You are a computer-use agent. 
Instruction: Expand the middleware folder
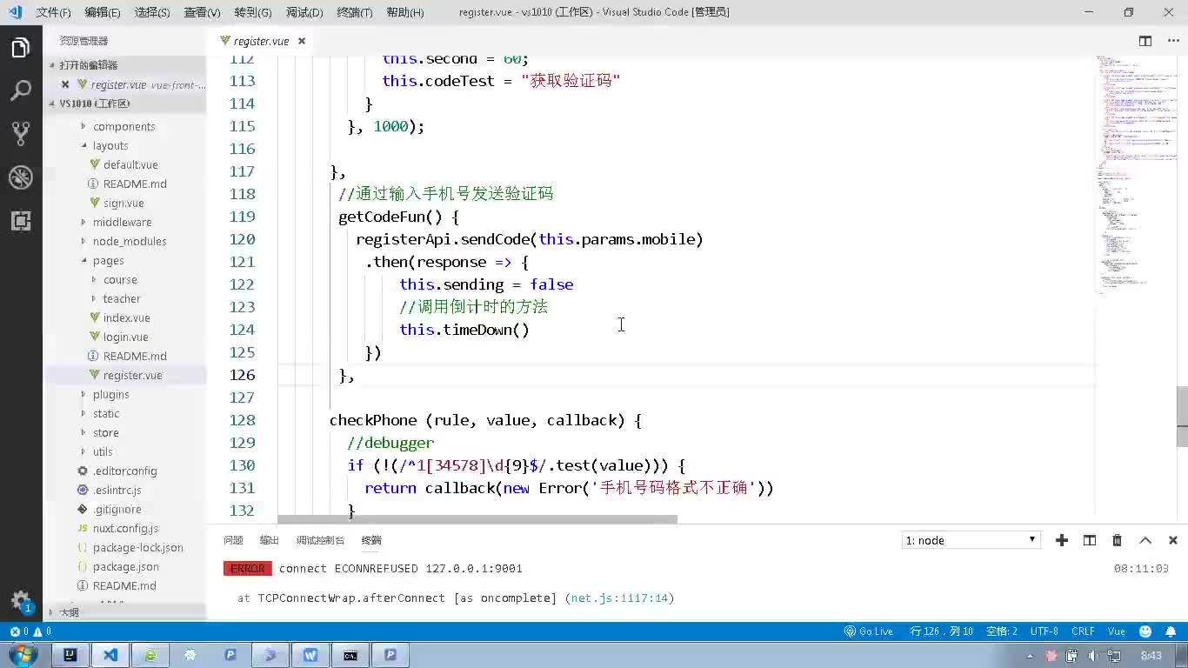(125, 222)
